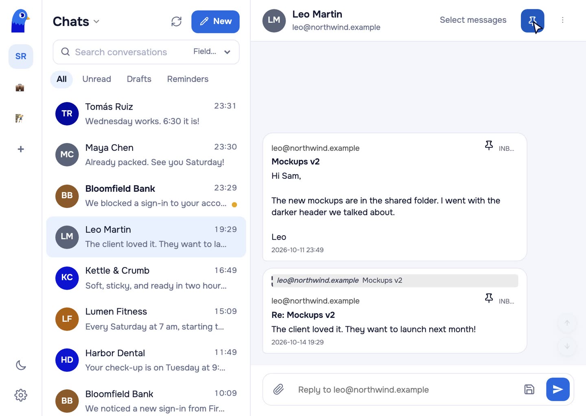
Task: Open Harbor Dental conversation
Action: 146,360
